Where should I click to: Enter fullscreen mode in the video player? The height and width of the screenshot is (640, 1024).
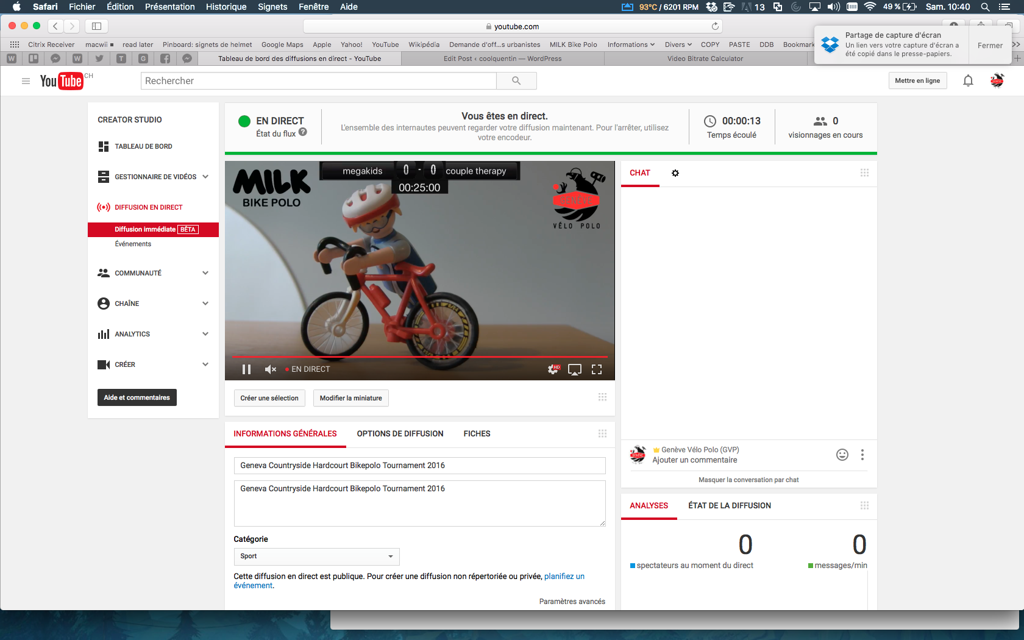(597, 369)
